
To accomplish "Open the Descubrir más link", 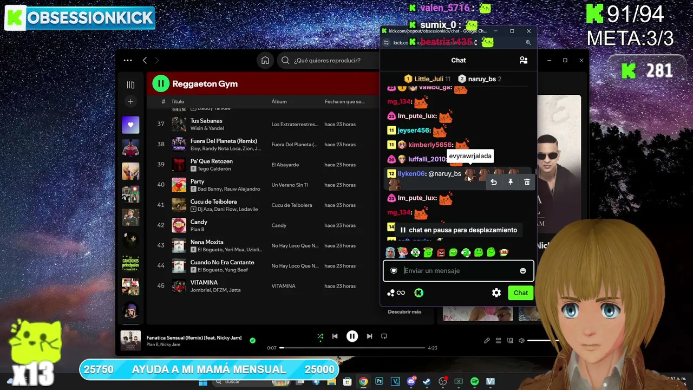I will point(404,312).
